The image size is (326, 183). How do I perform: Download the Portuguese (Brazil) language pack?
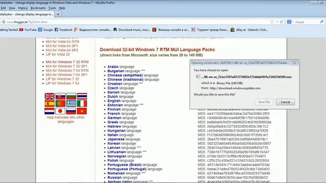point(124,165)
